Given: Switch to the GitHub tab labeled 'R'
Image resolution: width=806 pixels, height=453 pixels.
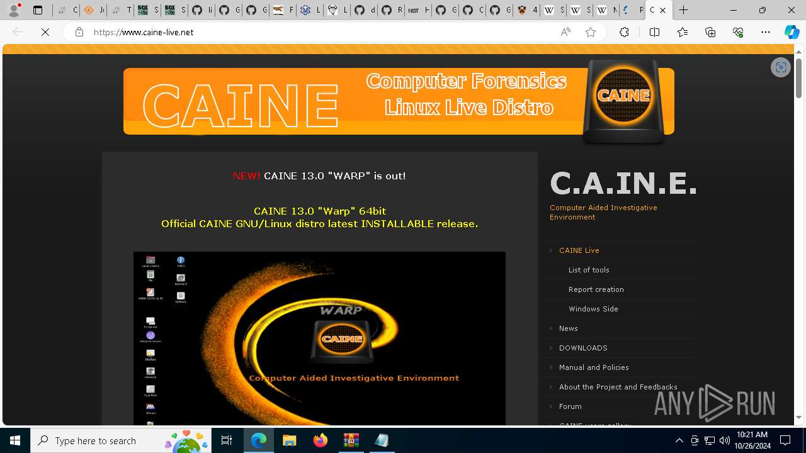Looking at the screenshot, I should [390, 10].
